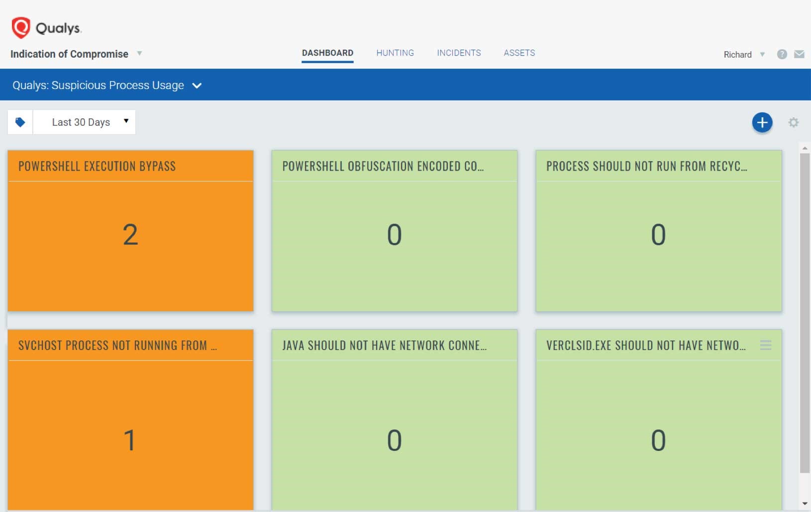Image resolution: width=811 pixels, height=512 pixels.
Task: Open the help question mark icon
Action: pyautogui.click(x=782, y=54)
